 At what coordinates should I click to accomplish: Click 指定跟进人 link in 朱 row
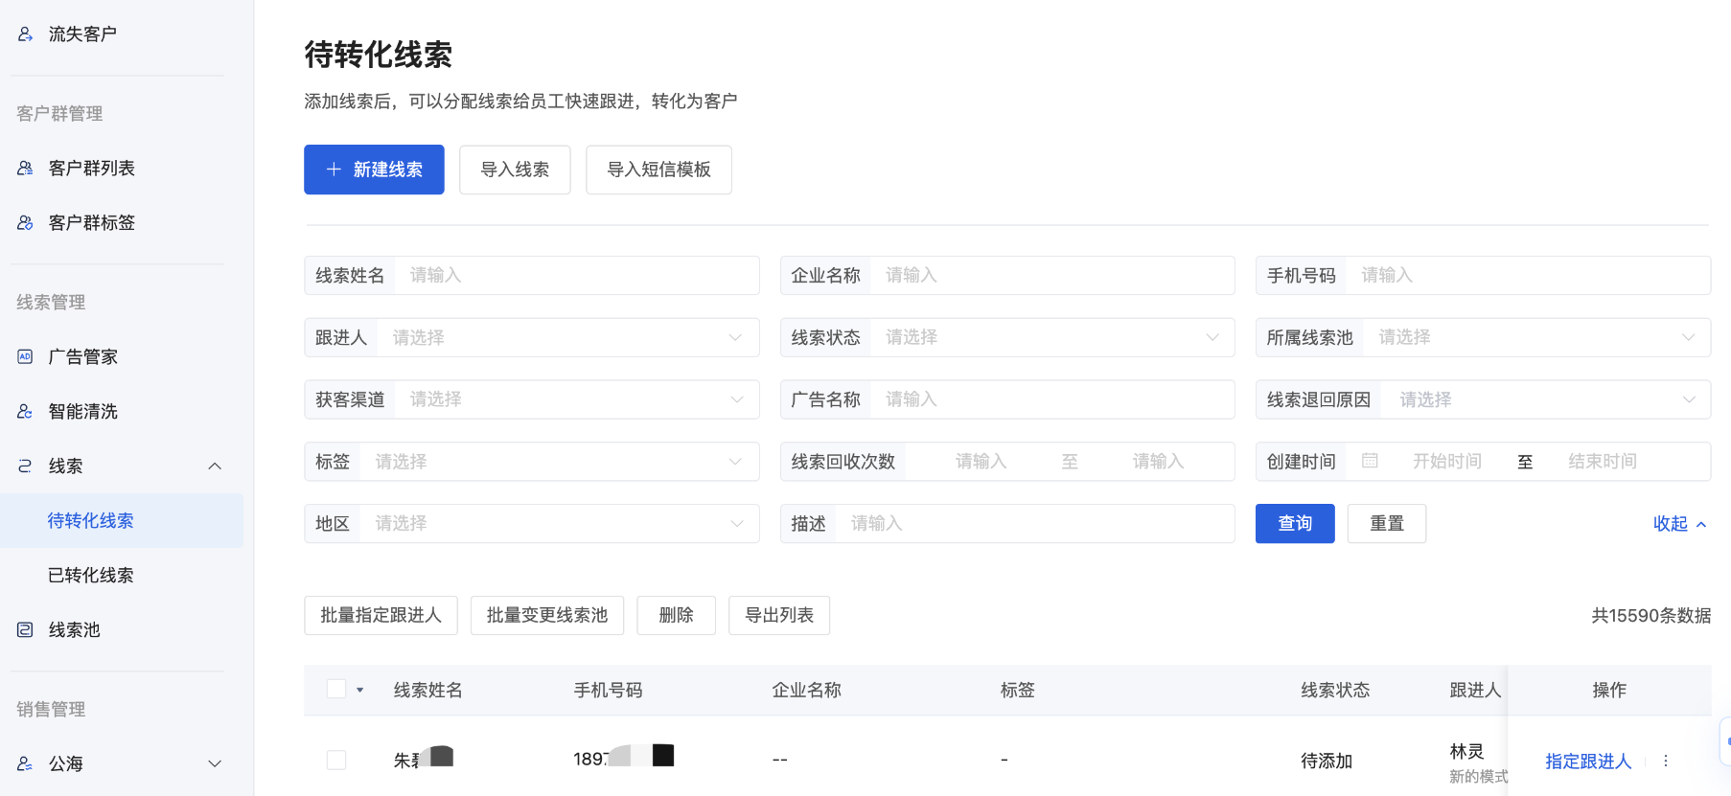(x=1588, y=762)
